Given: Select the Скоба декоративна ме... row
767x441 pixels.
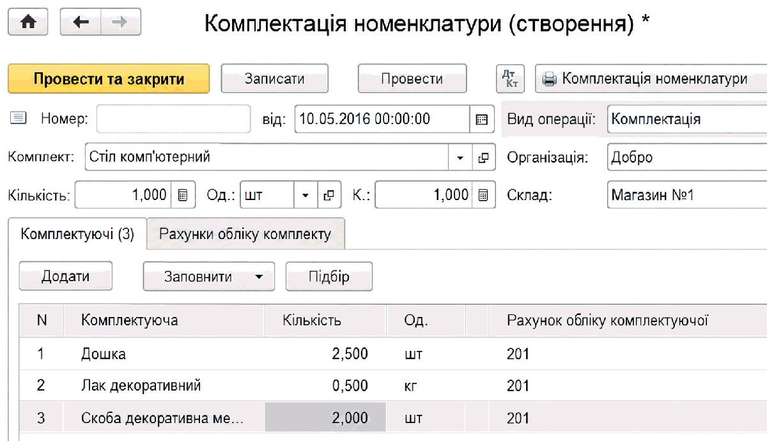Looking at the screenshot, I should tap(393, 418).
